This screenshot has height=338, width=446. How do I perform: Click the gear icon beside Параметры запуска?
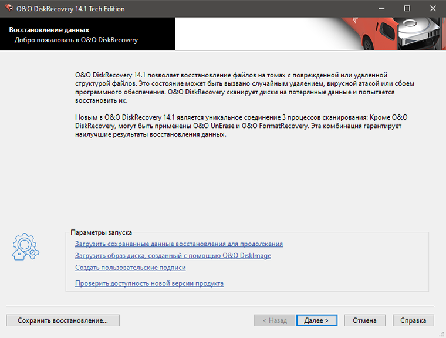(26, 246)
